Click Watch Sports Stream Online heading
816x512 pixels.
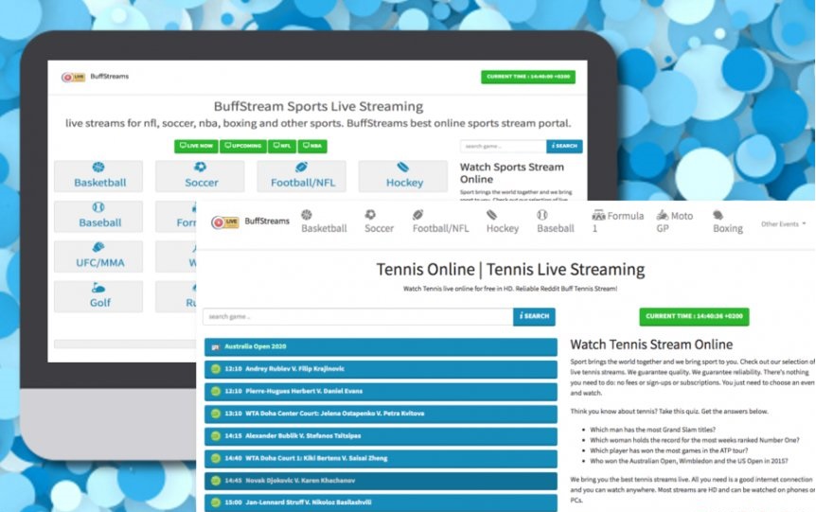[511, 173]
